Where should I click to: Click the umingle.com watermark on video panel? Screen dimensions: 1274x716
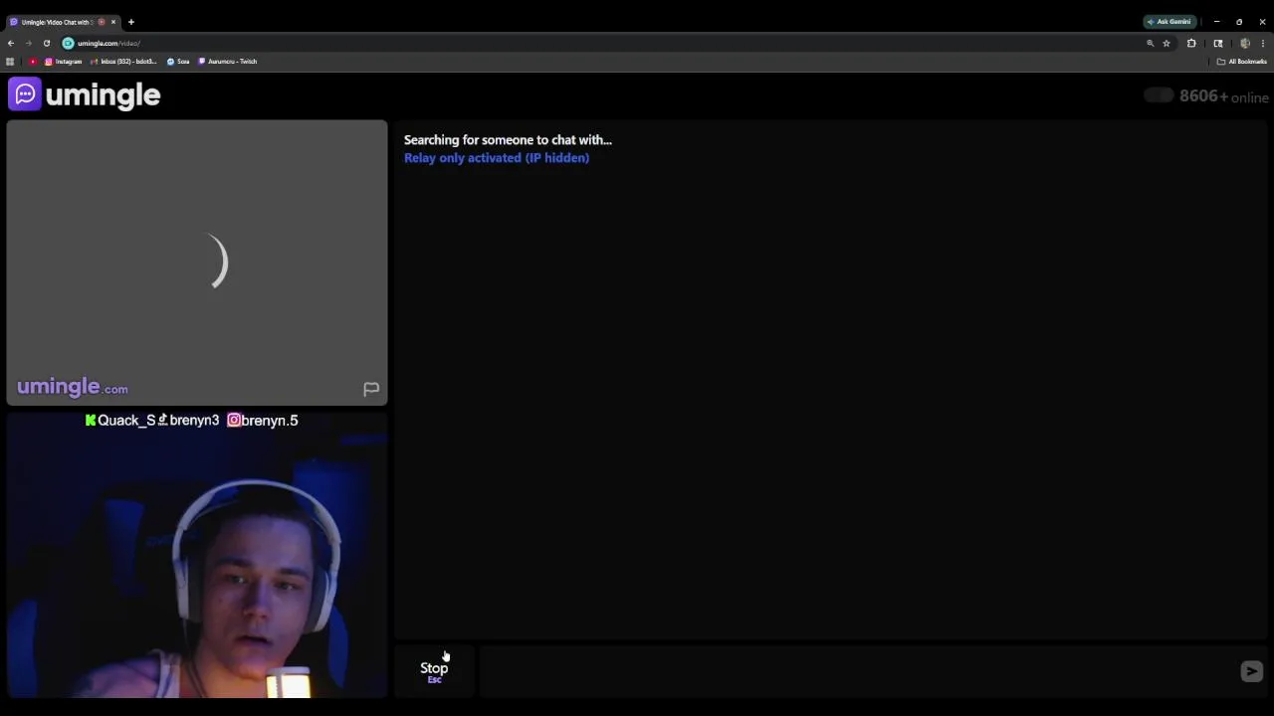[73, 387]
